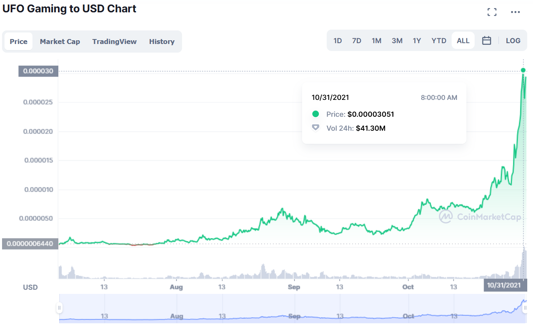Screen dimensions: 533x328
Task: Click the 10/31/2021 date marker label
Action: [x=504, y=285]
